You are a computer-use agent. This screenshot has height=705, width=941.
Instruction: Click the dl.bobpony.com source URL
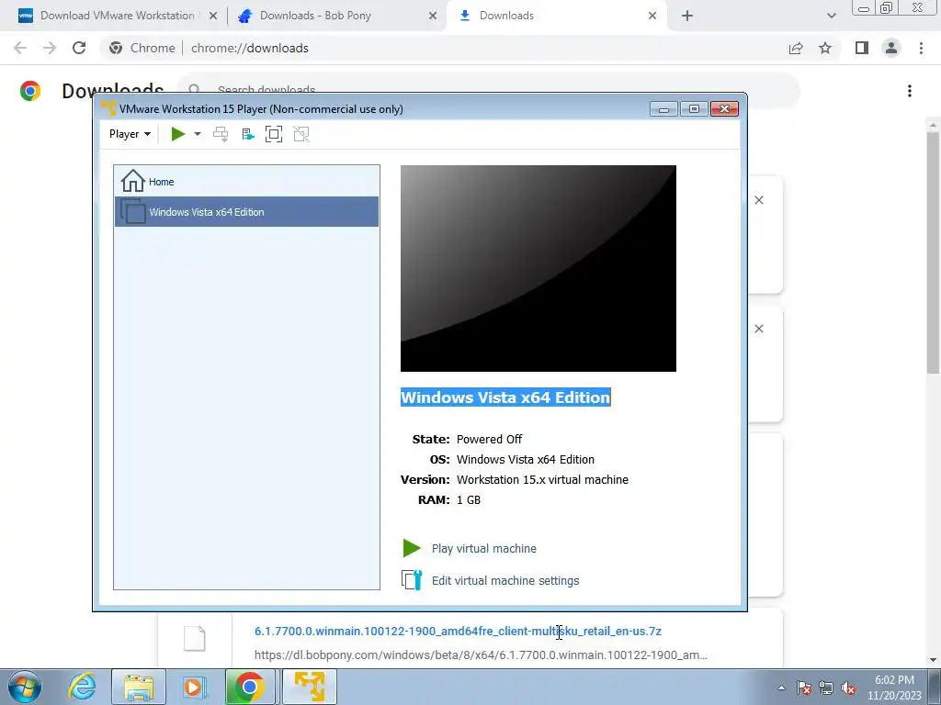(481, 655)
